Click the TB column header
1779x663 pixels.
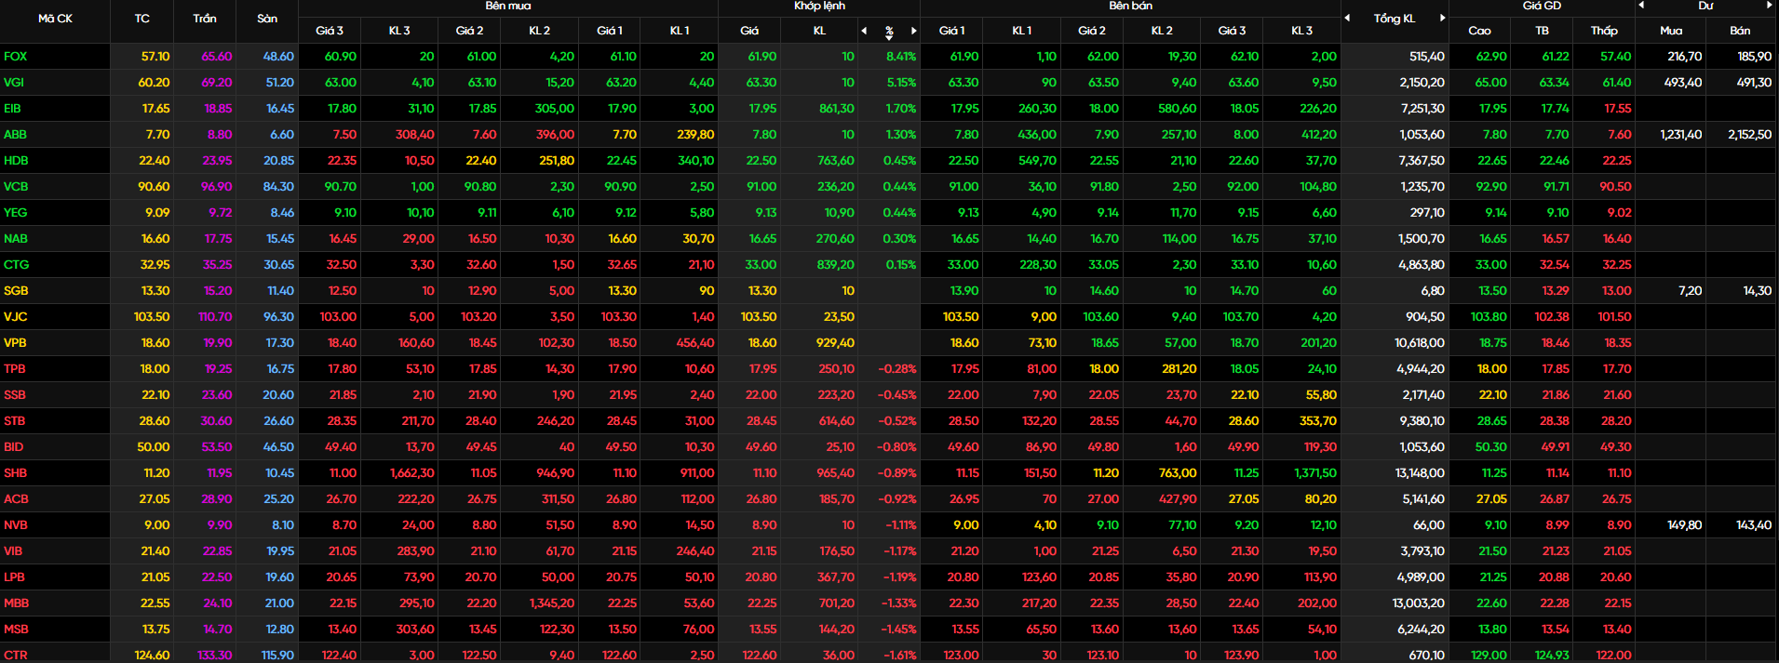pos(1542,31)
